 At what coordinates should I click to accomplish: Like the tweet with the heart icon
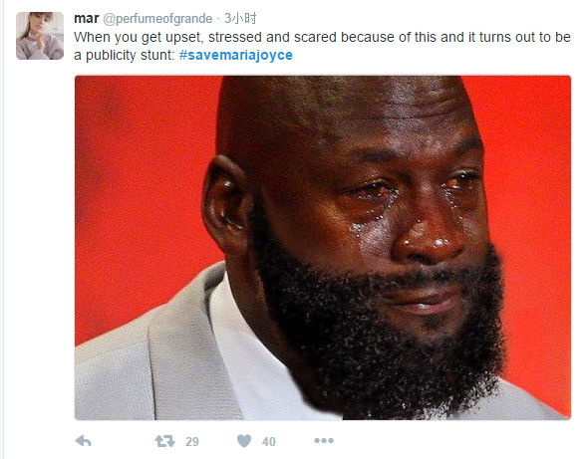244,441
